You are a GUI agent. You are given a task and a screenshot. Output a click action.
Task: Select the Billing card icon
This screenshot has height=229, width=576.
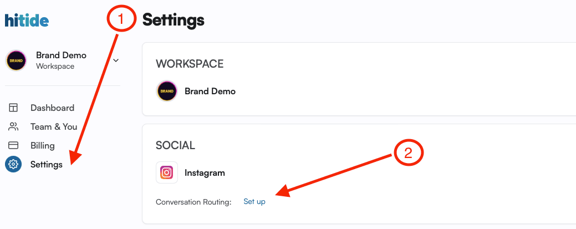(x=13, y=146)
